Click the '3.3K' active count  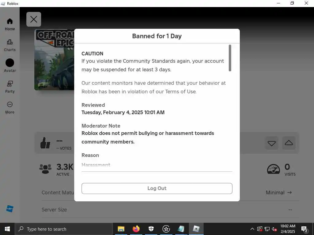(x=65, y=167)
